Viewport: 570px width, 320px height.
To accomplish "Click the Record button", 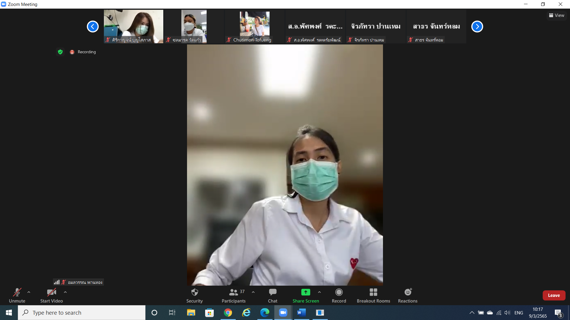I will pyautogui.click(x=339, y=295).
